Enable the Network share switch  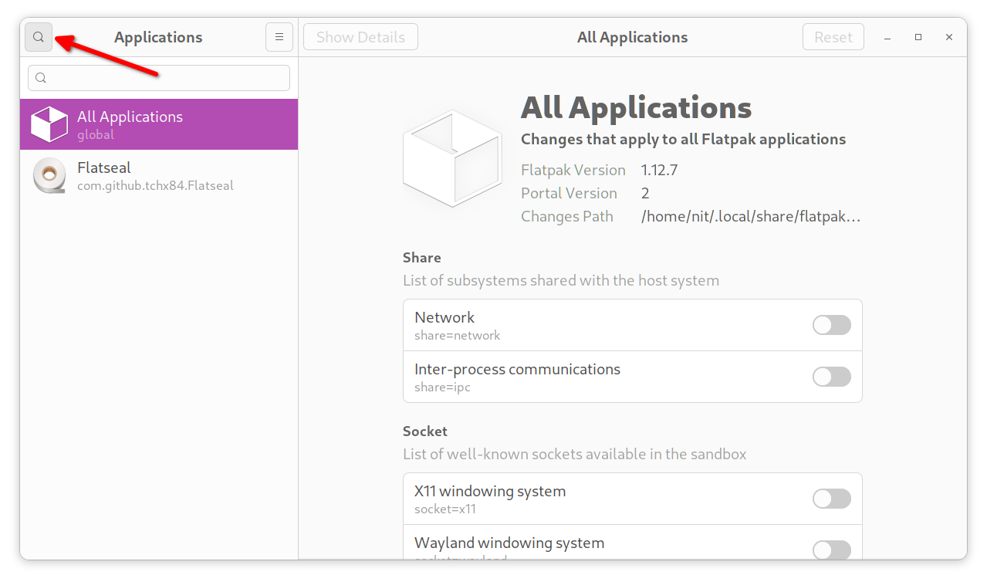[x=832, y=325]
